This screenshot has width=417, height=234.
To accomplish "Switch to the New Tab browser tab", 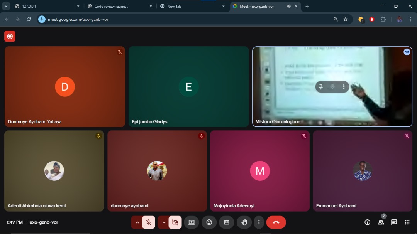I will [x=192, y=6].
